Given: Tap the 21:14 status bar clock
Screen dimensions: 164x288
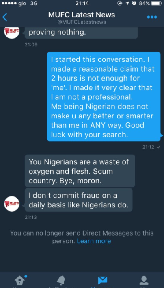Looking at the screenshot, I should (82, 3).
